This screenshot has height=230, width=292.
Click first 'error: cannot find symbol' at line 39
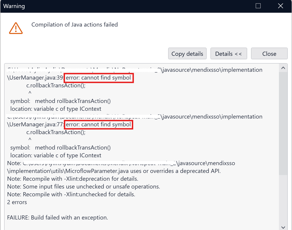point(99,78)
